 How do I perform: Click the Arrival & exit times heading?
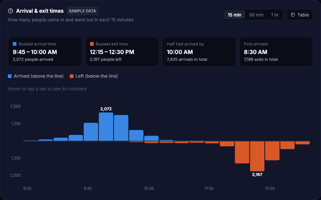[40, 11]
